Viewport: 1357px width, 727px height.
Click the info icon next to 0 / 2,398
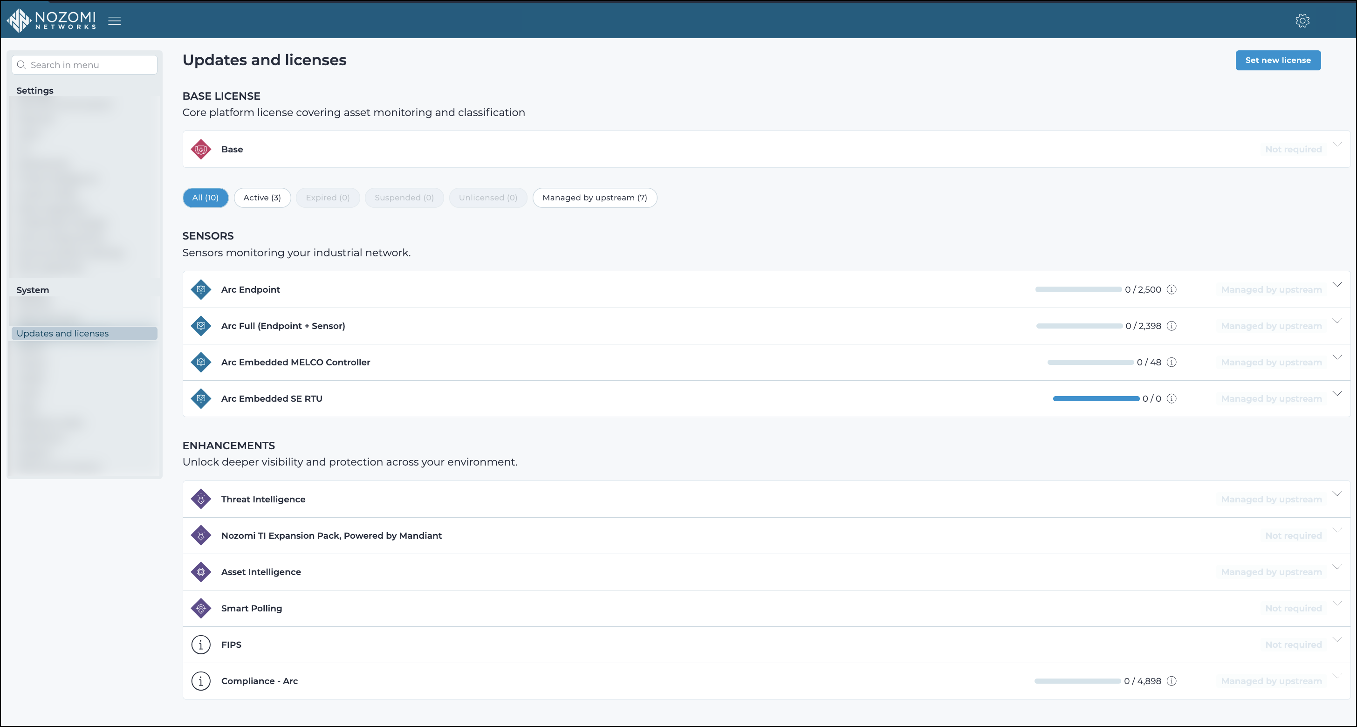[1172, 326]
